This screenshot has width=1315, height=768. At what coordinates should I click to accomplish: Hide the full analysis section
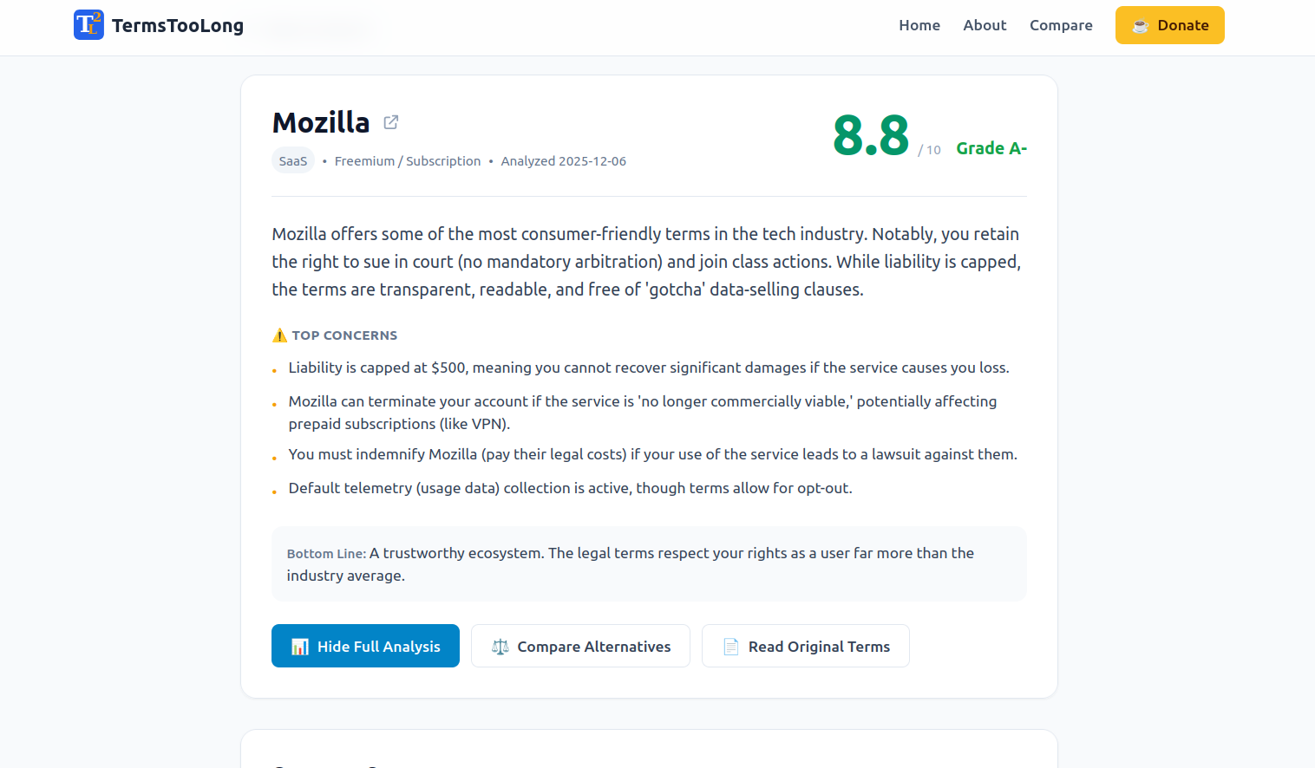coord(365,646)
